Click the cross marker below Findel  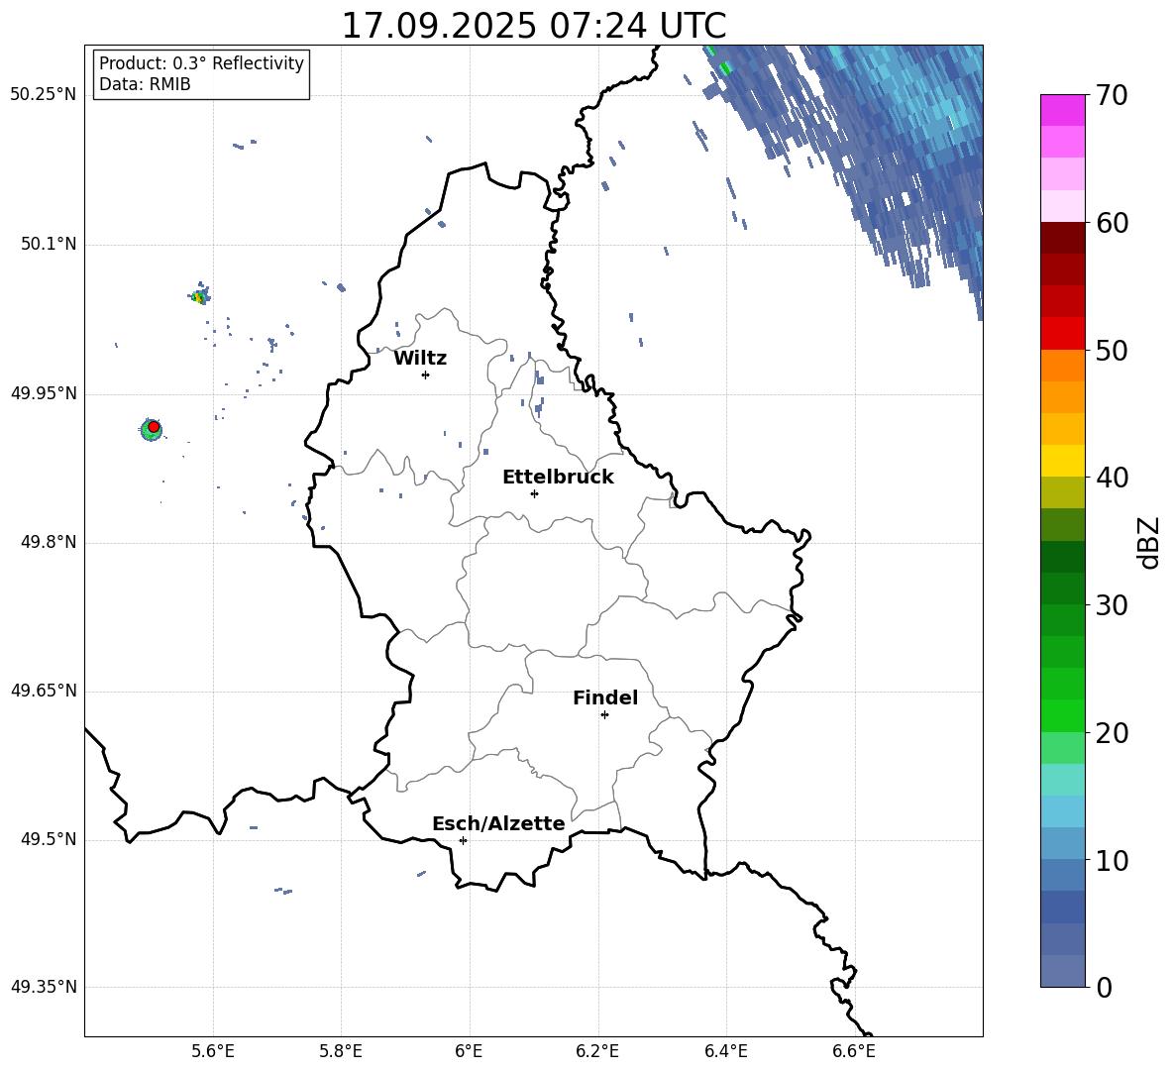pos(604,715)
